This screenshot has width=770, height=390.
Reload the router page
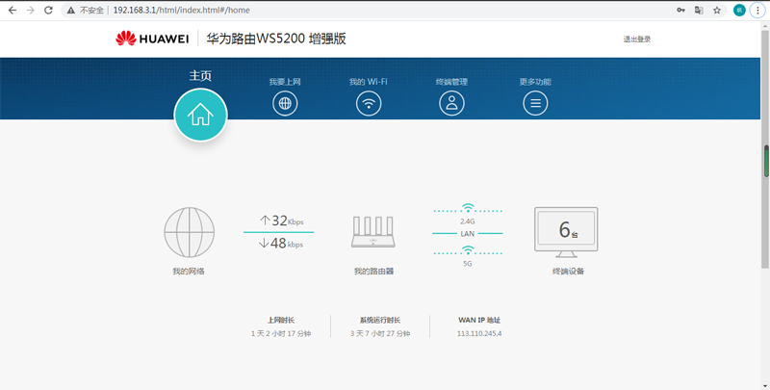click(48, 10)
